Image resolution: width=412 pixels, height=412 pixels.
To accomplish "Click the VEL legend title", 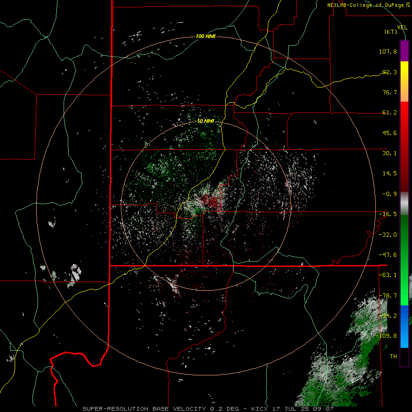I will (402, 27).
